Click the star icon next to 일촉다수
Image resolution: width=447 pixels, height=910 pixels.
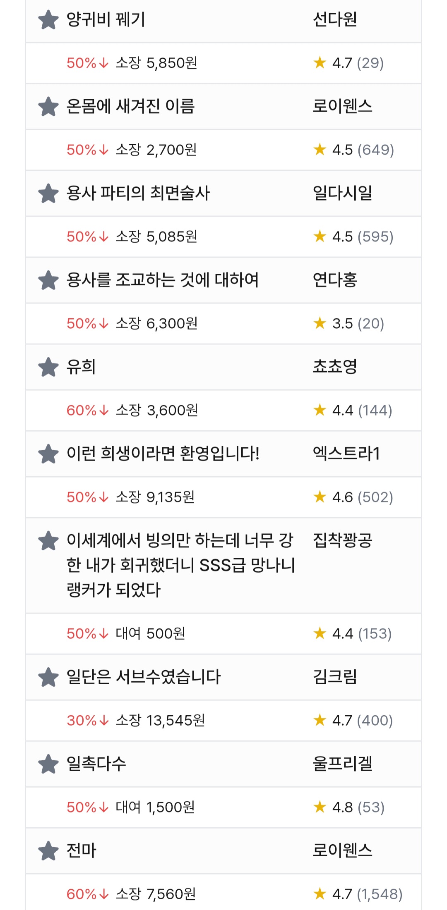pyautogui.click(x=48, y=764)
